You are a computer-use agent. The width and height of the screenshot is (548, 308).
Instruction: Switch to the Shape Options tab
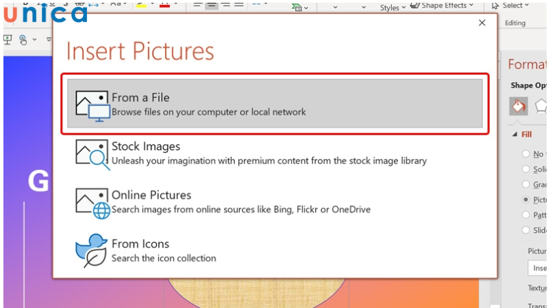(x=529, y=85)
